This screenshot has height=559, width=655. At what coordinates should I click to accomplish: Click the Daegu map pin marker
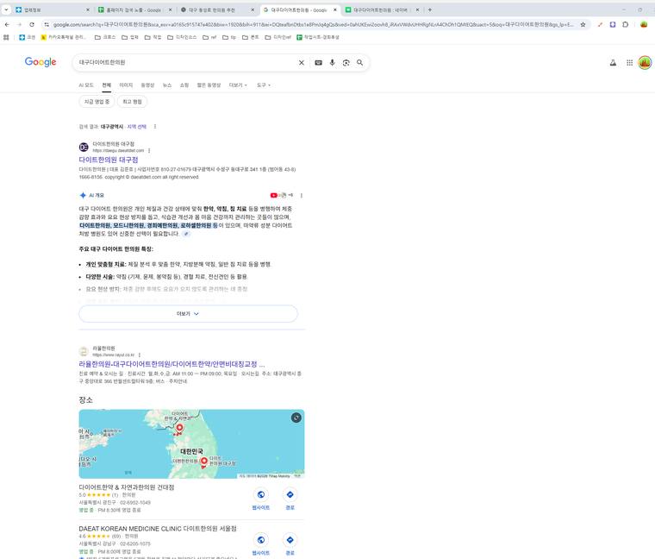[x=204, y=462]
